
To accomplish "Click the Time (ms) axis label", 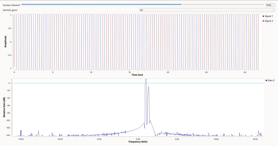I will pos(137,75).
